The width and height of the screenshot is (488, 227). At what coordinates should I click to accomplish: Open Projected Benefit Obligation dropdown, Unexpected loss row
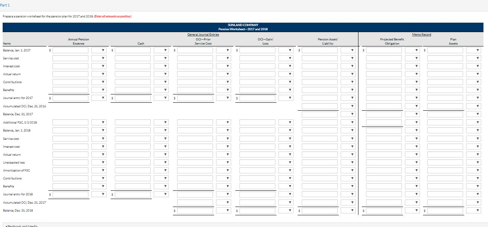pos(412,162)
